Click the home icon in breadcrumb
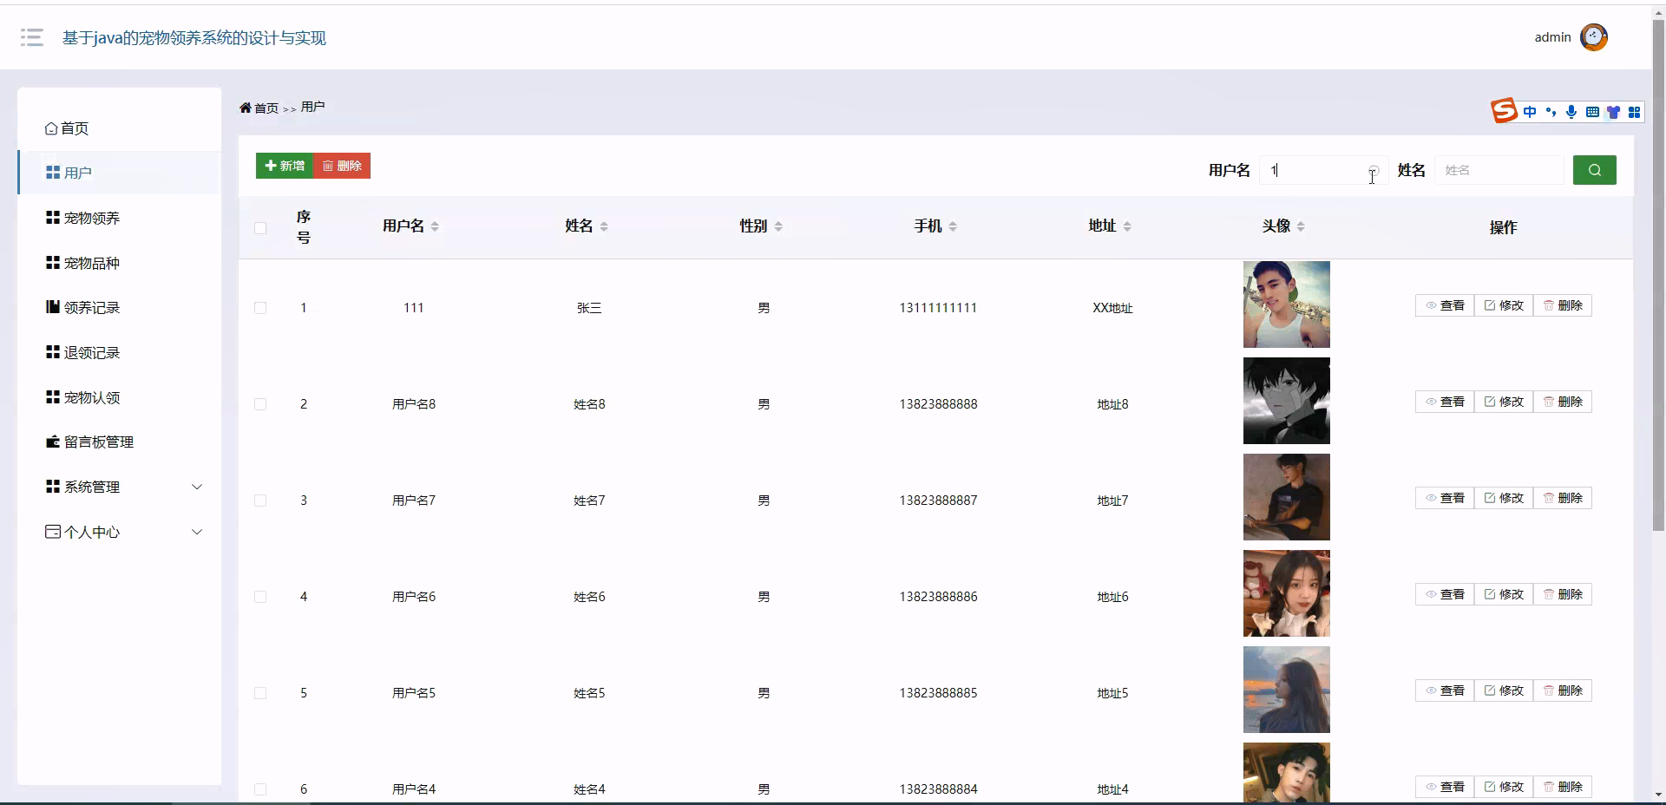Image resolution: width=1666 pixels, height=805 pixels. [x=246, y=108]
